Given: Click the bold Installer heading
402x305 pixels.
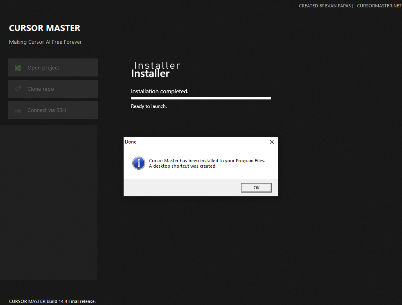Looking at the screenshot, I should pyautogui.click(x=150, y=74).
